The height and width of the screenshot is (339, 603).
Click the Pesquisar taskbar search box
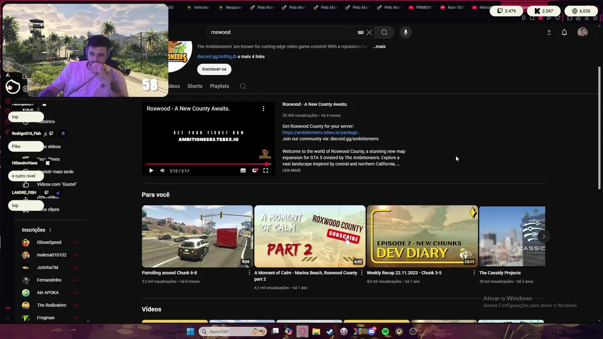point(232,331)
